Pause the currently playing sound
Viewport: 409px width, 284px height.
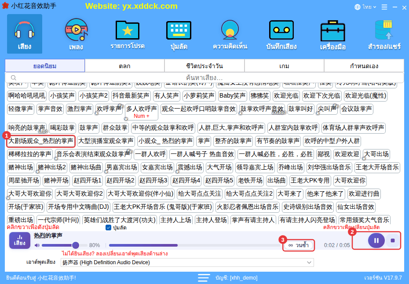(x=376, y=240)
